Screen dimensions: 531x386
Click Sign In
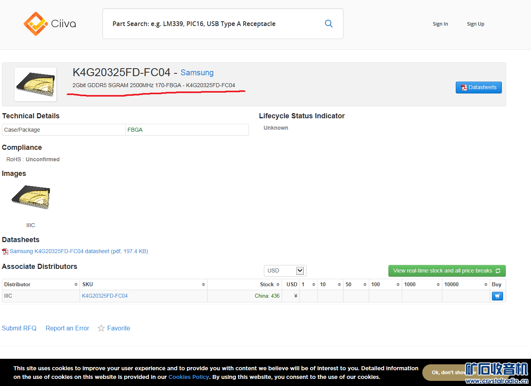440,24
